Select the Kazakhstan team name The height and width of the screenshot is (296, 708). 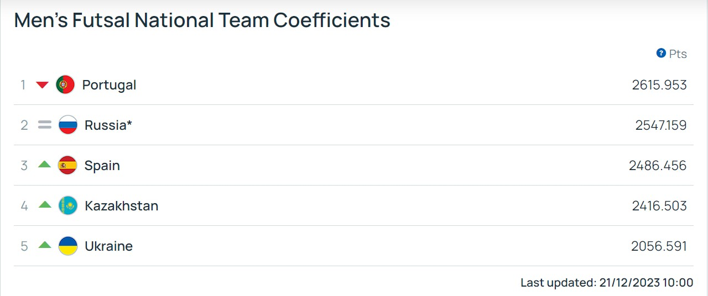point(122,206)
